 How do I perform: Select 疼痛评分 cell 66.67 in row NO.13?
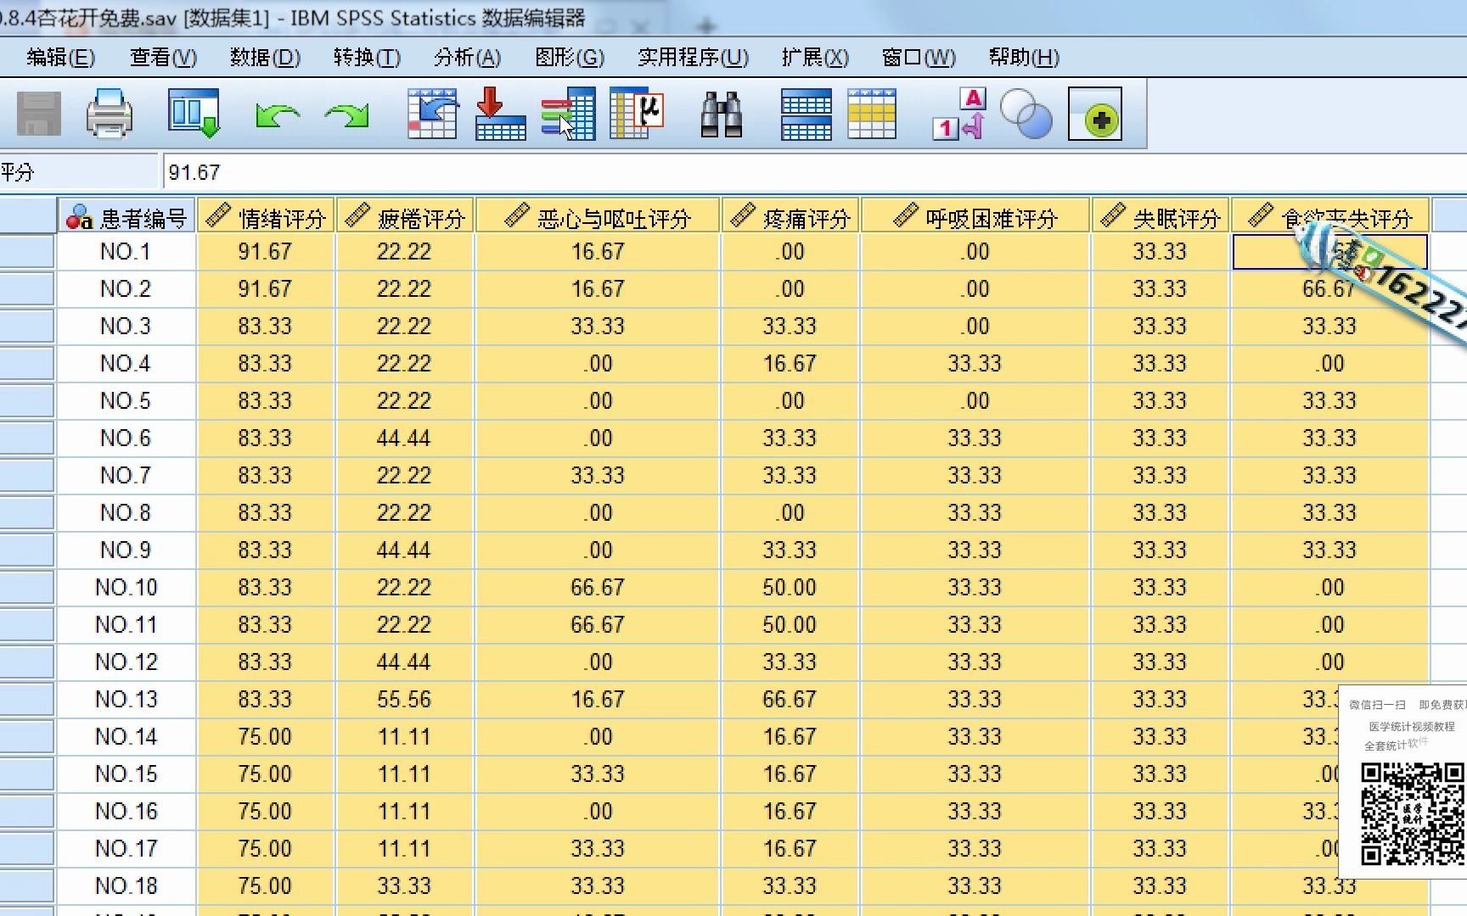tap(790, 700)
